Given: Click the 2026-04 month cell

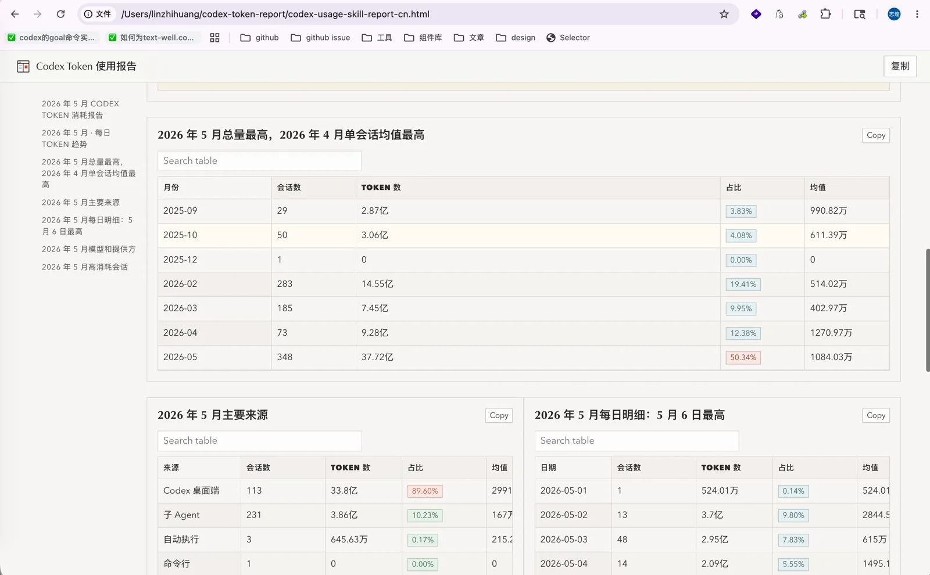Looking at the screenshot, I should pos(214,333).
